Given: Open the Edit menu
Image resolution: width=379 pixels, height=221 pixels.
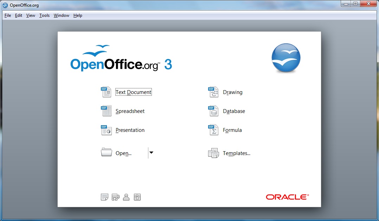Looking at the screenshot, I should (x=19, y=15).
